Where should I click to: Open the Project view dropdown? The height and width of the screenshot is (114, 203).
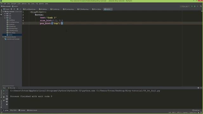pyautogui.click(x=6, y=9)
